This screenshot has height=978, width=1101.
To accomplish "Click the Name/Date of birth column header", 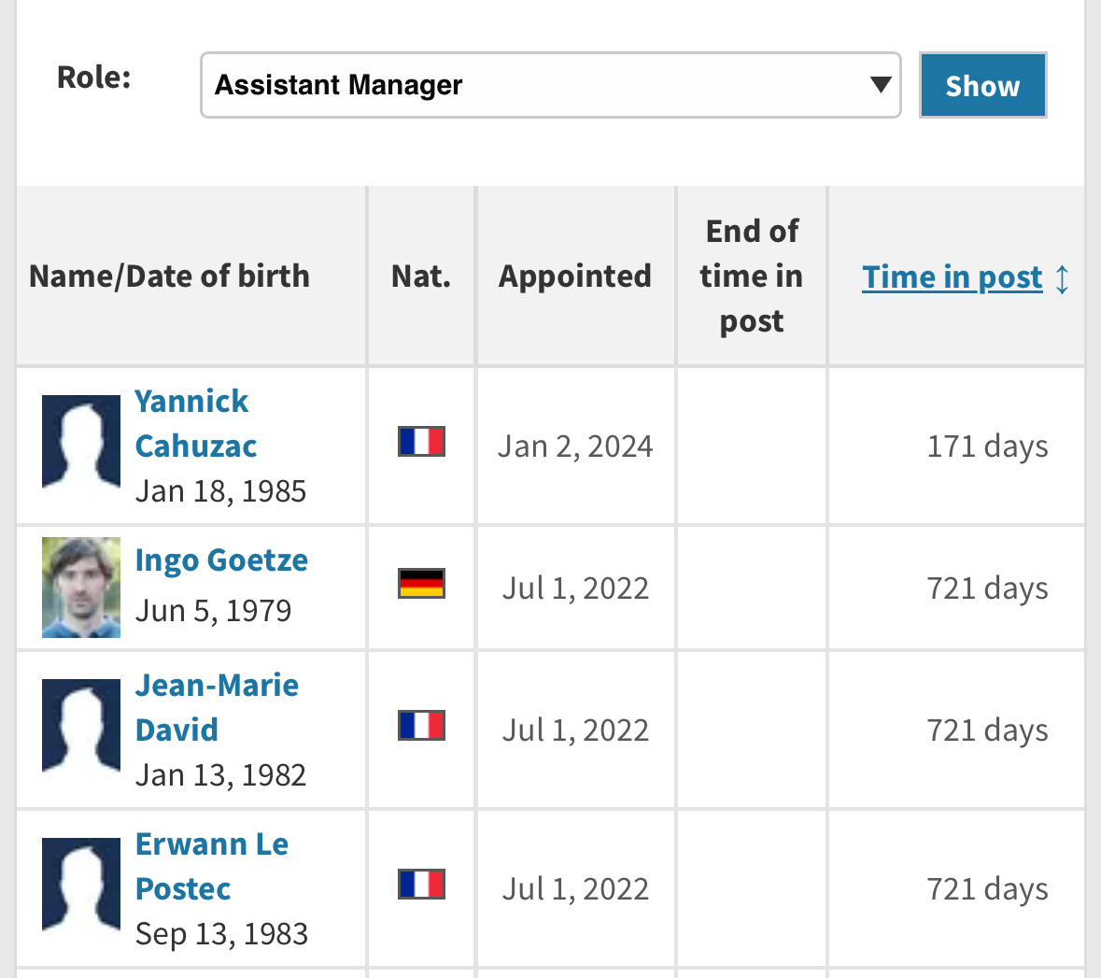I will point(169,276).
